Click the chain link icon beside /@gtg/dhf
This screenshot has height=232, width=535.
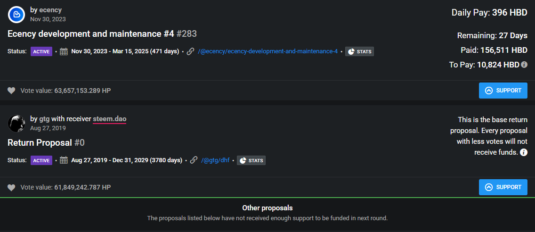click(194, 160)
